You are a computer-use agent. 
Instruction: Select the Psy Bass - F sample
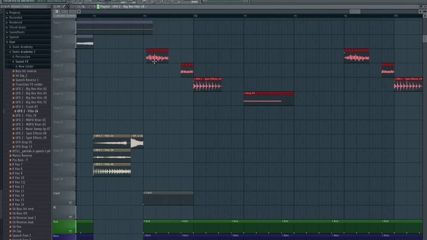(x=20, y=160)
